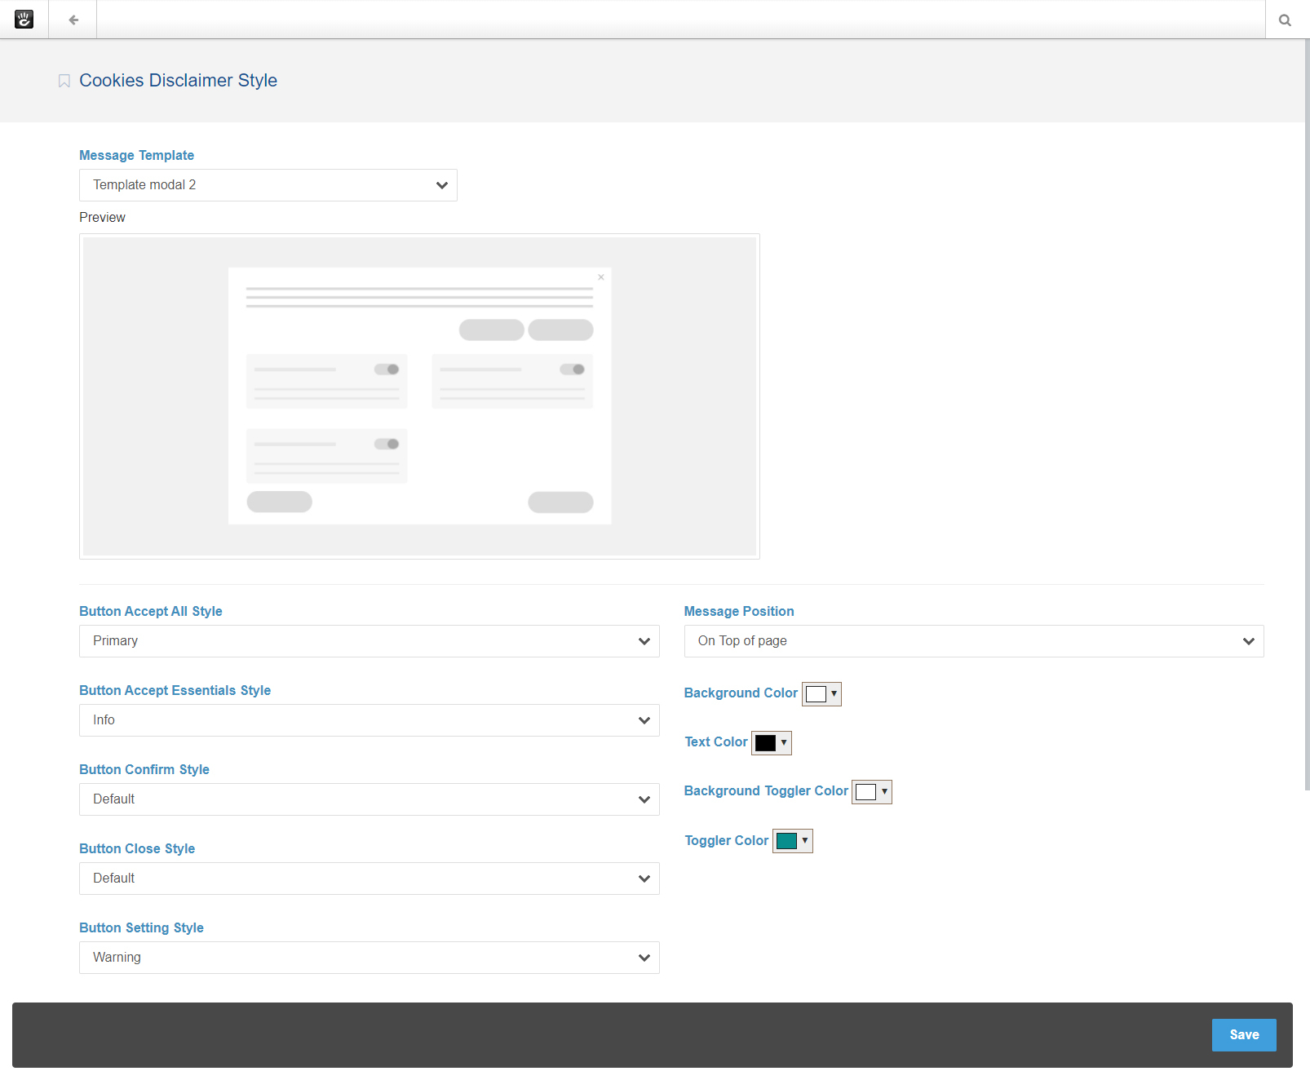Expand Button Accept All Style dropdown
Screen dimensions: 1310x1080
[x=369, y=641]
